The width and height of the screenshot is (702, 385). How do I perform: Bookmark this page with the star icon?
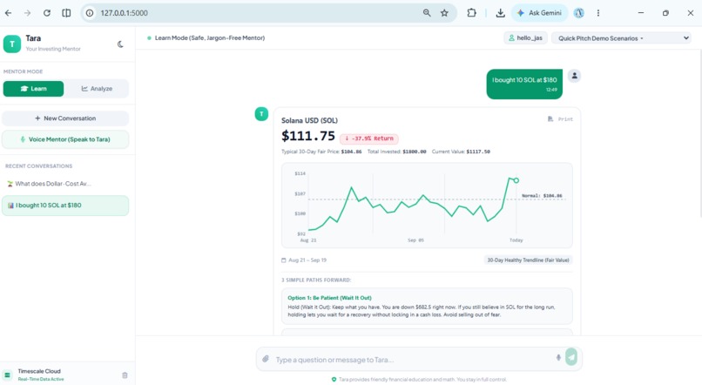(444, 13)
